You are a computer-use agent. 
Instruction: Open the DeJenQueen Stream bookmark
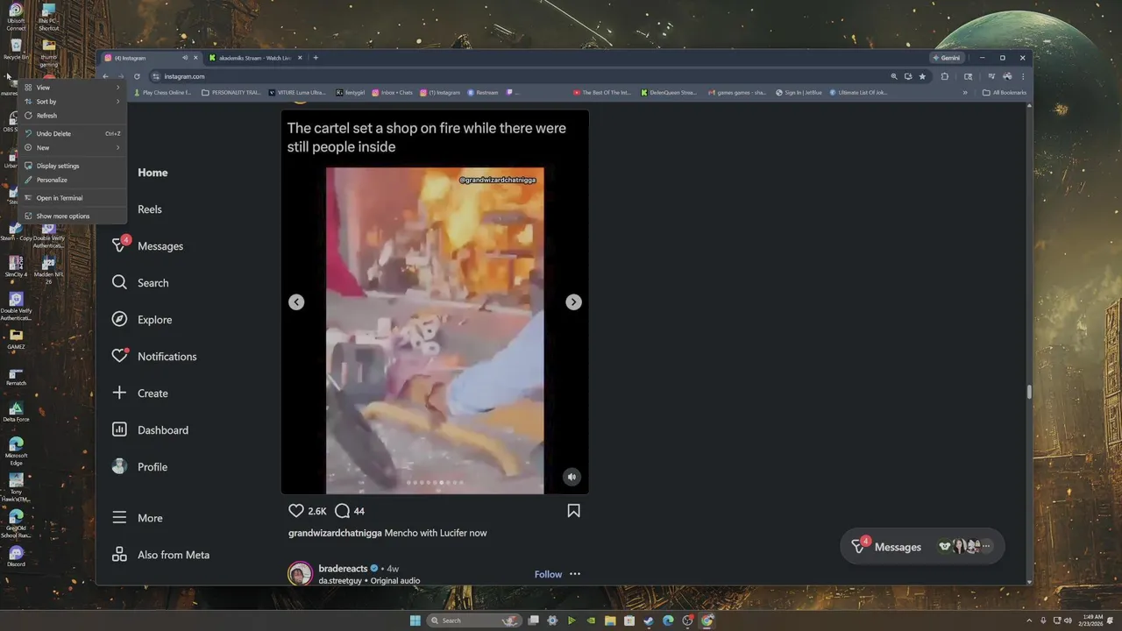coord(668,92)
